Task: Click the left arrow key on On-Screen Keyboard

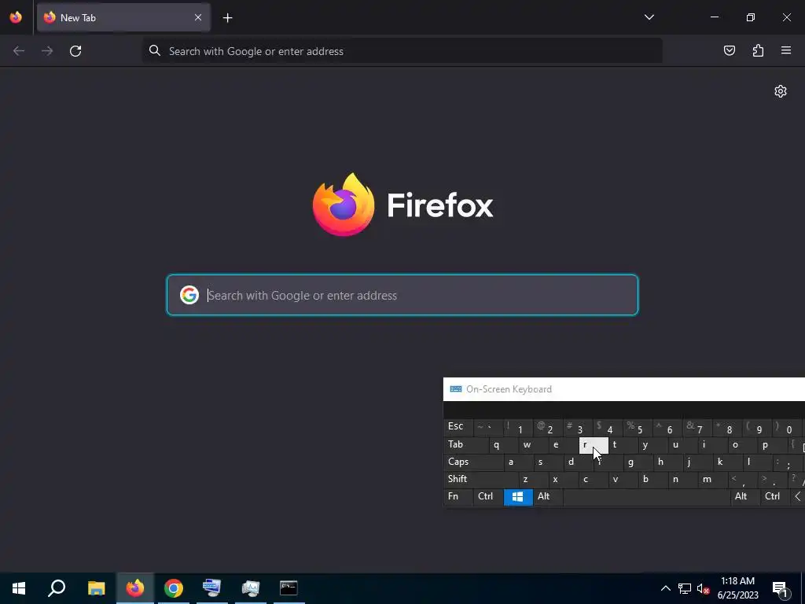Action: pyautogui.click(x=798, y=497)
